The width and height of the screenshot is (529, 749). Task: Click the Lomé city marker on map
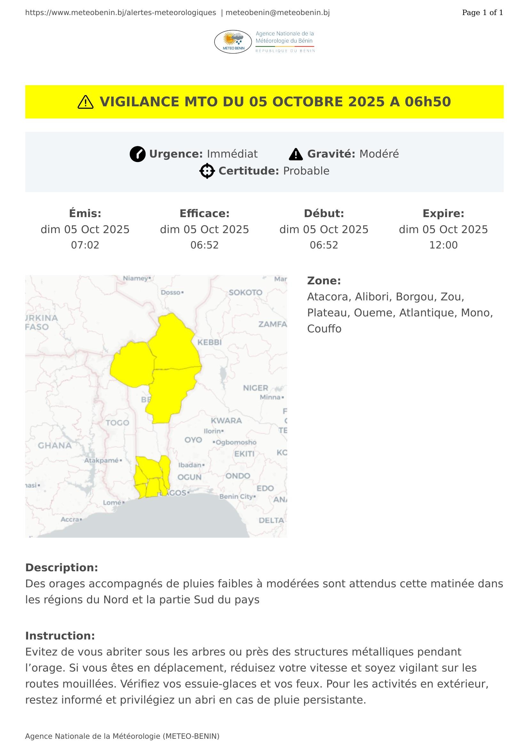pyautogui.click(x=123, y=502)
